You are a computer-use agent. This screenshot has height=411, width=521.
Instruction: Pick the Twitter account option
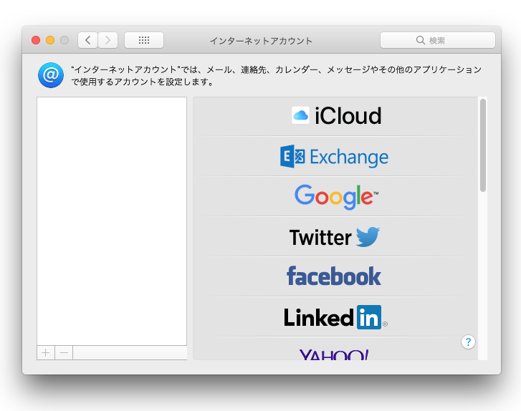[335, 236]
